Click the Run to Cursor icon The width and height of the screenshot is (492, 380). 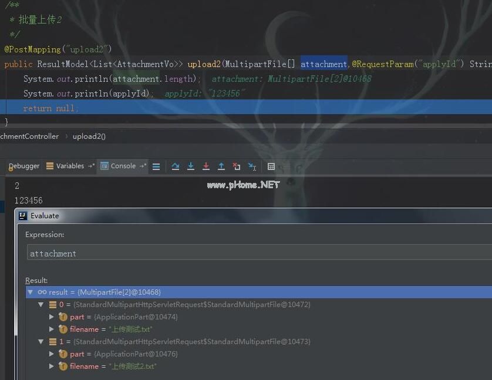pyautogui.click(x=252, y=166)
